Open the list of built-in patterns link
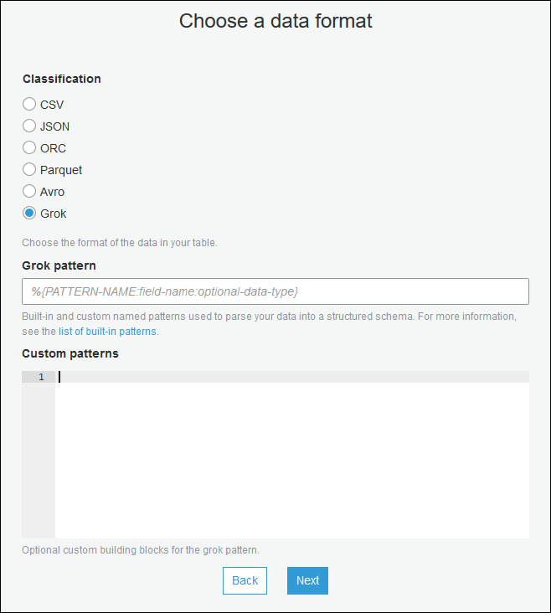The height and width of the screenshot is (613, 551). coord(107,332)
